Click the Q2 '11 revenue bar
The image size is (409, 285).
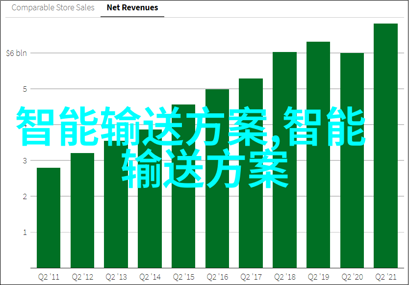click(49, 218)
